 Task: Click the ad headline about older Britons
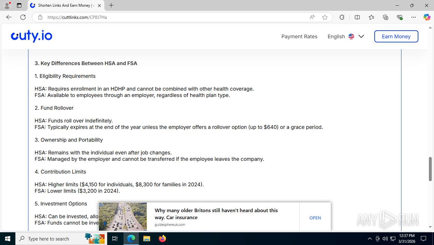tap(216, 214)
